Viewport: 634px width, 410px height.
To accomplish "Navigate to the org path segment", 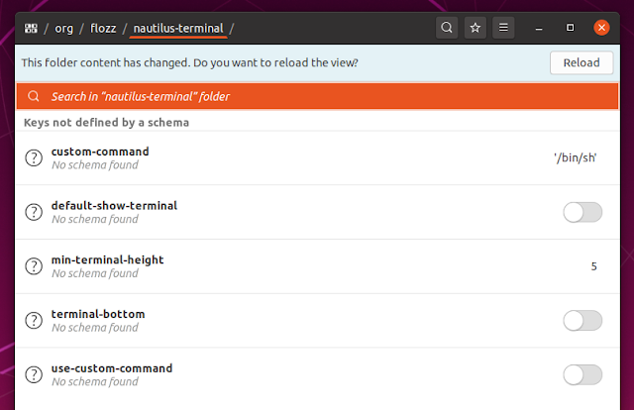I will tap(63, 29).
